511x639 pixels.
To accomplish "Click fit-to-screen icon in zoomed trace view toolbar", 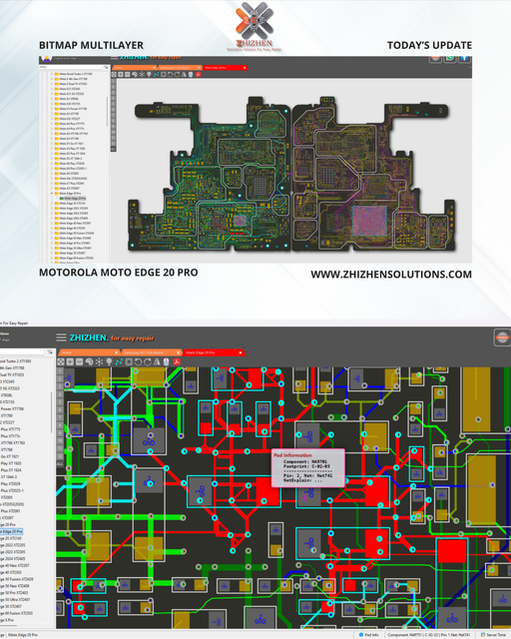I will (61, 361).
